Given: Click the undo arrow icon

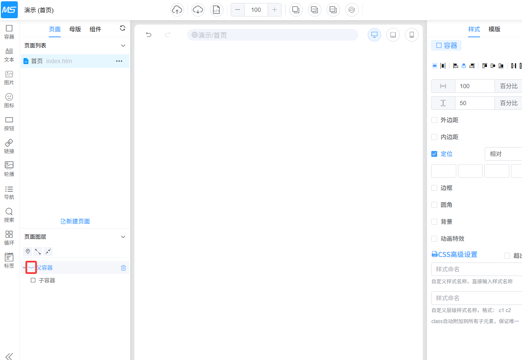Looking at the screenshot, I should 148,35.
